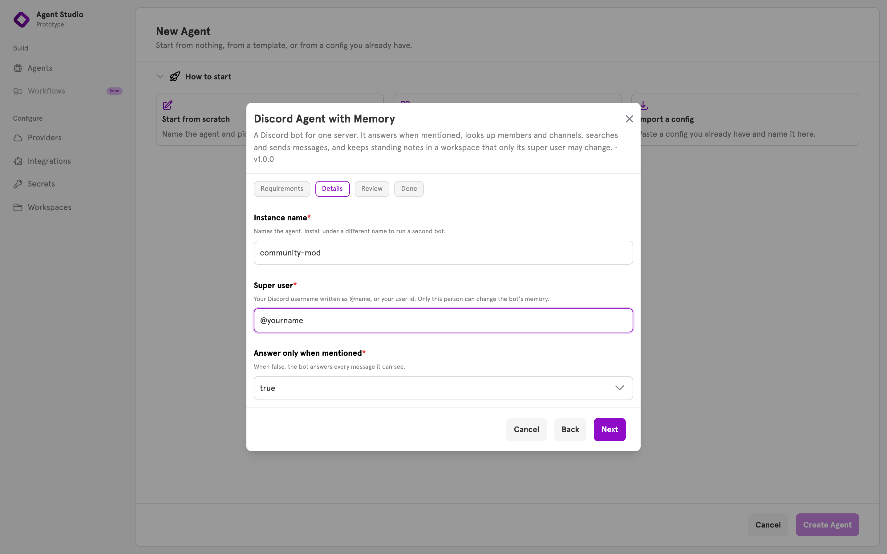The width and height of the screenshot is (887, 554).
Task: Click the Super user label
Action: coord(273,285)
